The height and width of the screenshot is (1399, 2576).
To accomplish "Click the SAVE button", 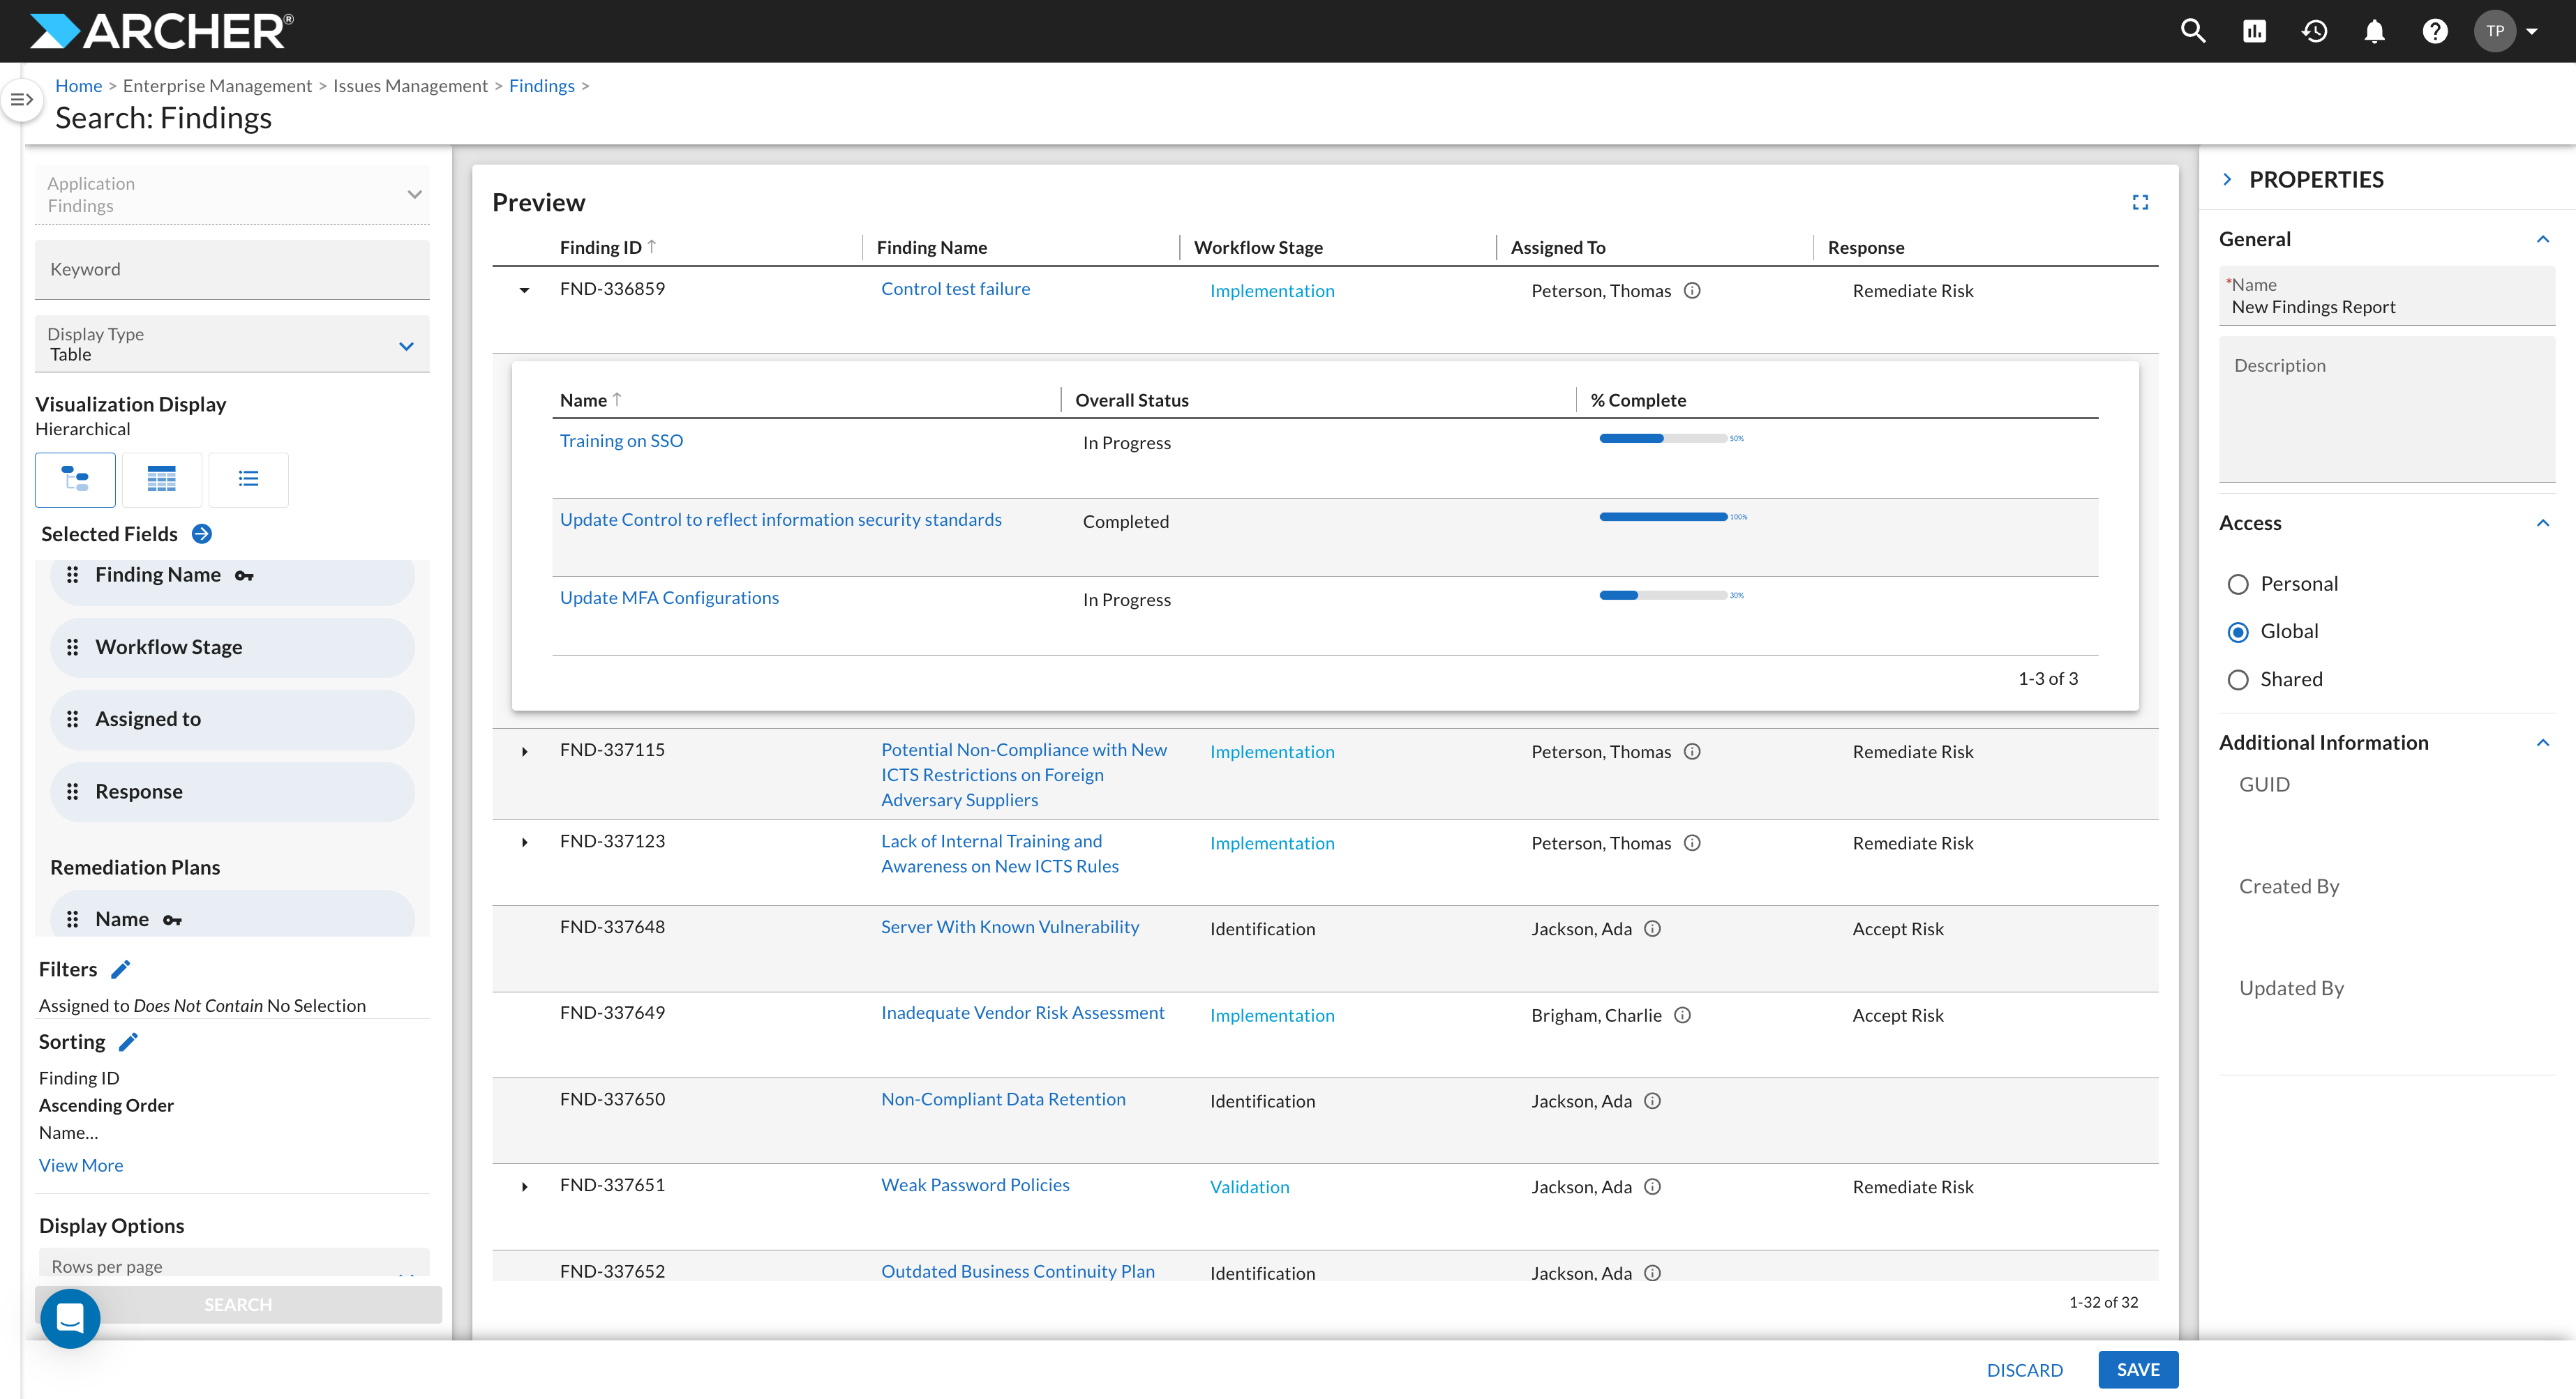I will pos(2138,1370).
